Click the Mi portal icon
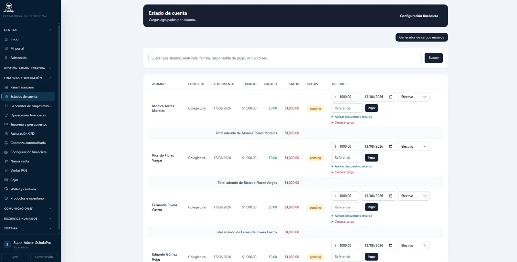This screenshot has height=262, width=517. [6, 48]
